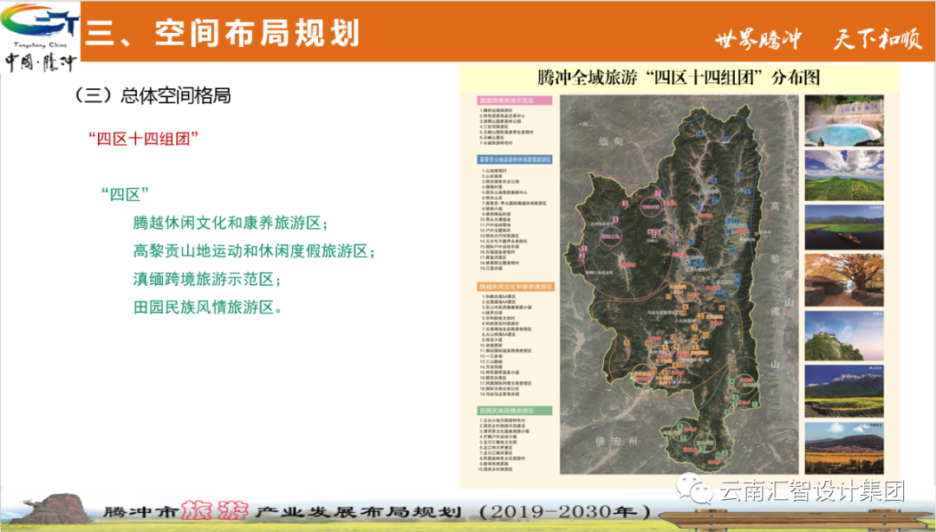
Task: Click the pink legend header 滇缅跨境旅游示范区
Action: (x=515, y=101)
